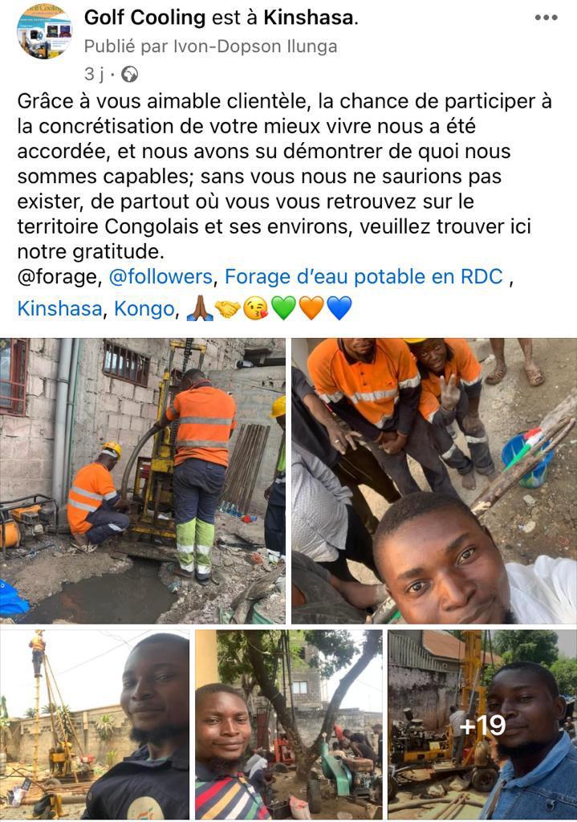The image size is (577, 822).
Task: Click the green heart emoji
Action: point(283,307)
